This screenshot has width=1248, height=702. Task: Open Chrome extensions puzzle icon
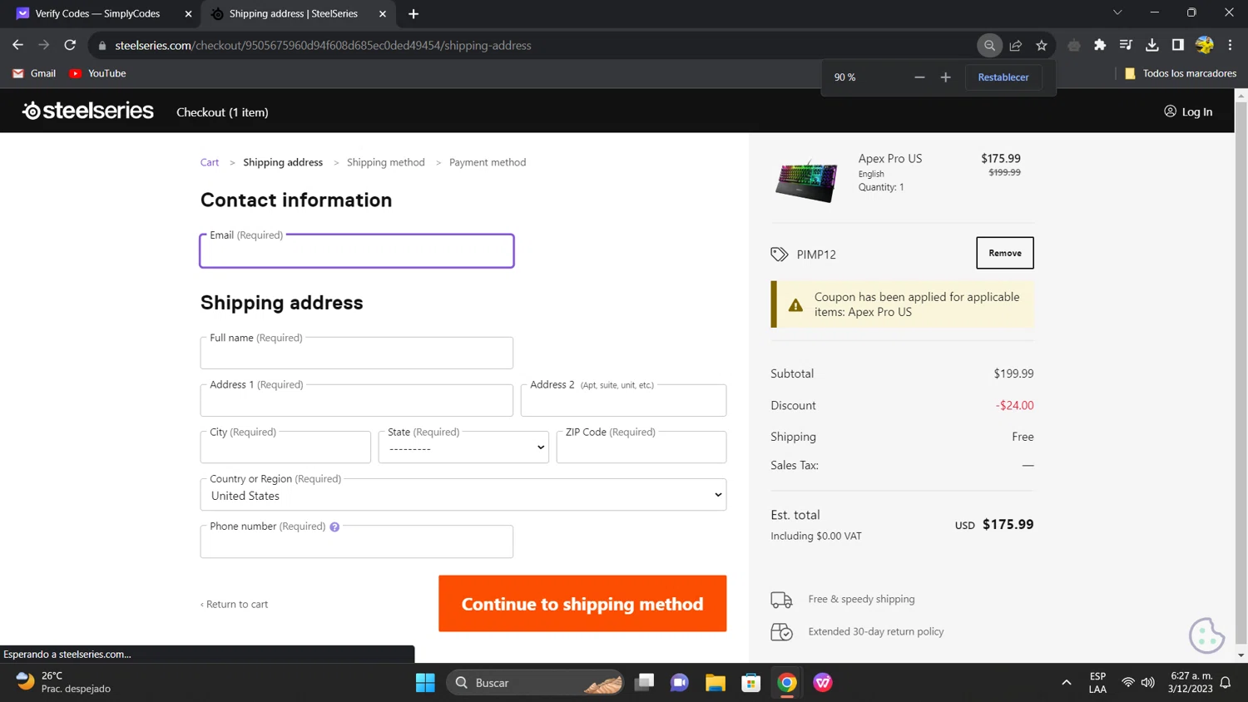pos(1100,46)
